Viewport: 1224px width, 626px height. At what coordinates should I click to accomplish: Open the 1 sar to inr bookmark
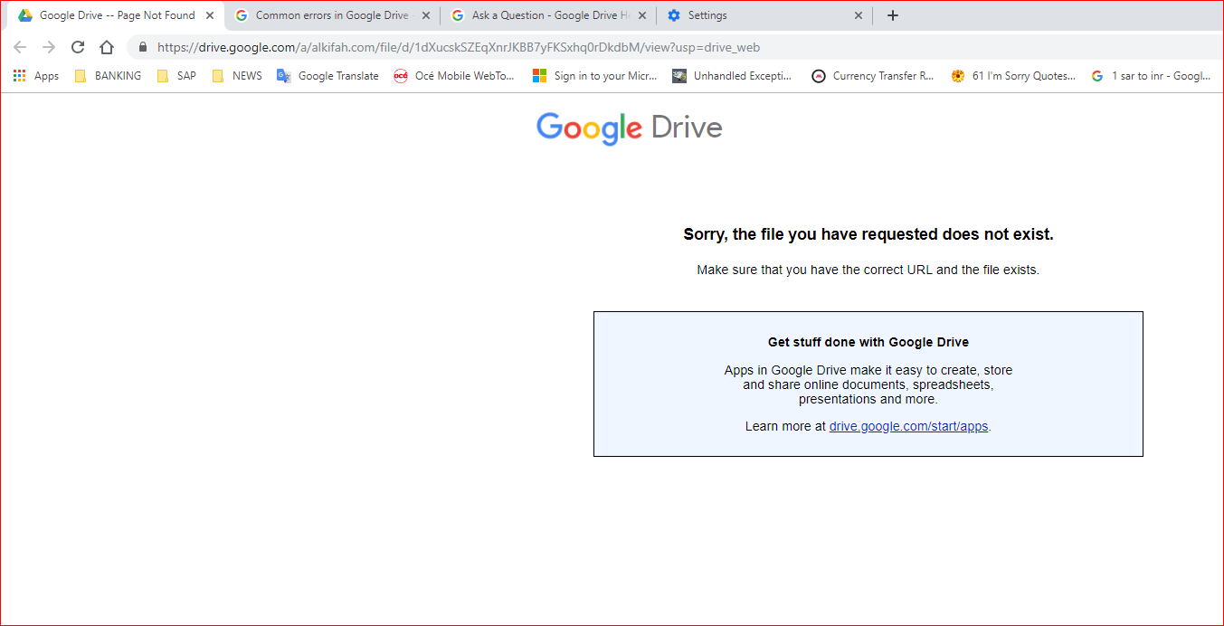(x=1151, y=76)
